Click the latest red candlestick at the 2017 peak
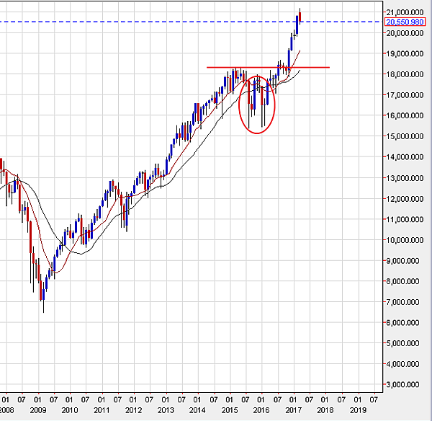The image size is (432, 421). pos(300,17)
